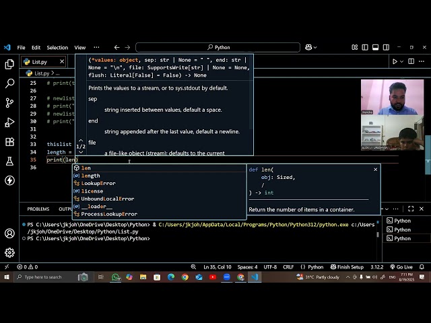This screenshot has width=431, height=323.
Task: Select the len suggestion
Action: 160,168
